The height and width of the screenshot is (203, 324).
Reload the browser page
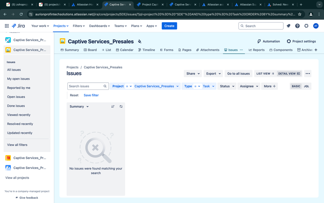[x=21, y=14]
